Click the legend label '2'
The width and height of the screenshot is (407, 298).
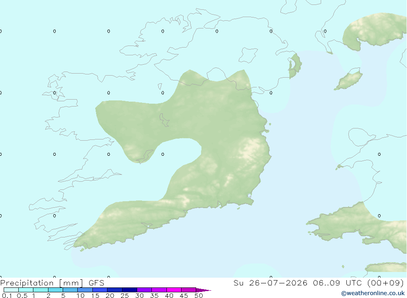(x=48, y=296)
